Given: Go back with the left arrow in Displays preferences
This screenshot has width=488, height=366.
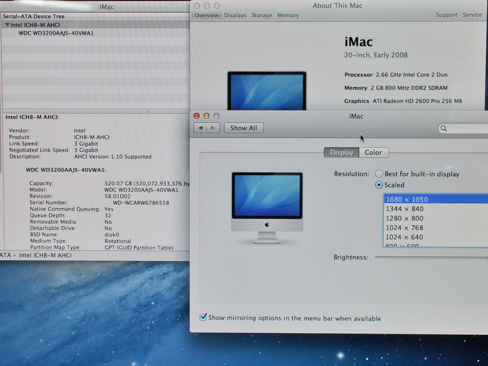Looking at the screenshot, I should pyautogui.click(x=201, y=128).
